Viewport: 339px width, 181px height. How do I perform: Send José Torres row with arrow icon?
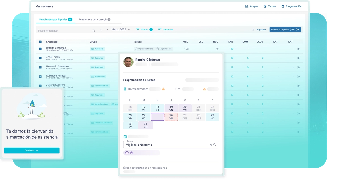299,58
